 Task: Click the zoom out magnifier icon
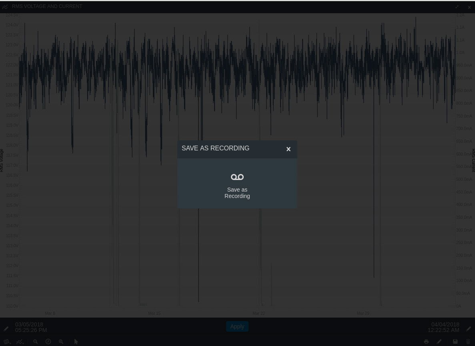pyautogui.click(x=36, y=342)
